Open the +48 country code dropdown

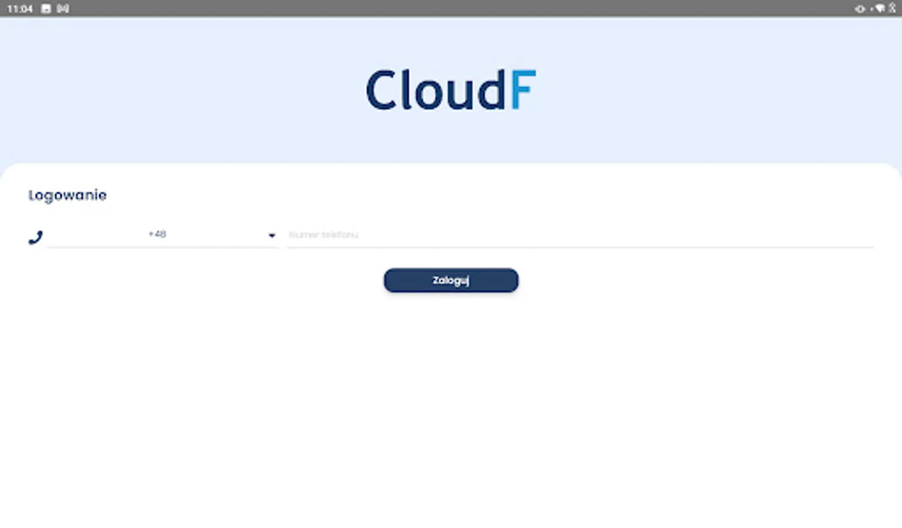click(162, 235)
